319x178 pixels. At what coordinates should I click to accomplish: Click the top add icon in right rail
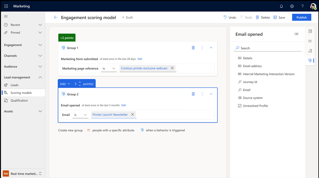coord(310,31)
